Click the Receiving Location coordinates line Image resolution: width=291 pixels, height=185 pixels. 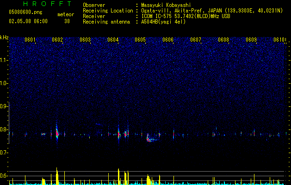212,11
